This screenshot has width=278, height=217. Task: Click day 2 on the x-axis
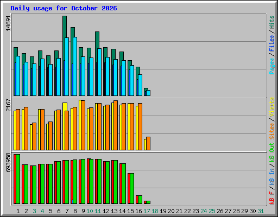(26, 211)
